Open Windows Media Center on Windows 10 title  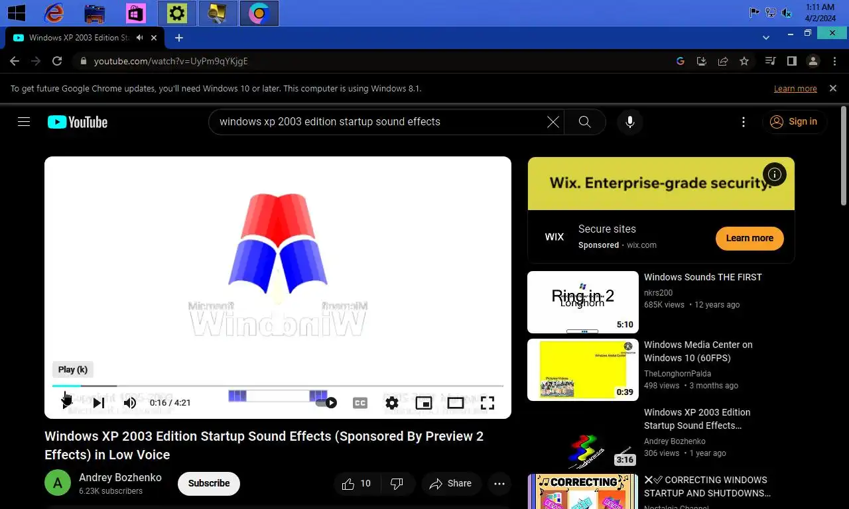tap(698, 351)
